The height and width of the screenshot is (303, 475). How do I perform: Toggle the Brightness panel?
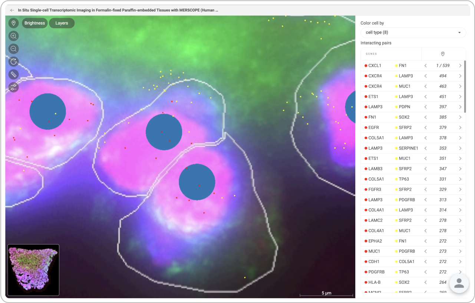(34, 23)
